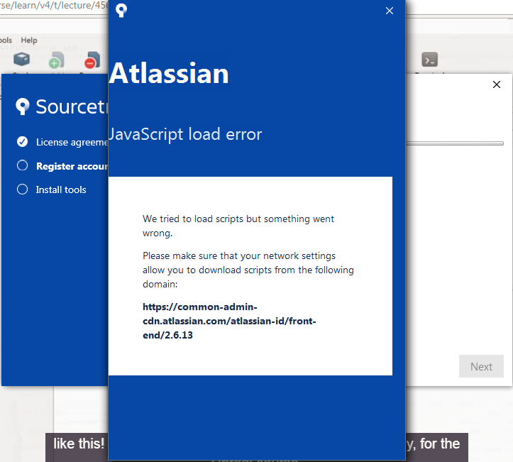The width and height of the screenshot is (513, 462).
Task: Select the Register account step circle
Action: 22,165
